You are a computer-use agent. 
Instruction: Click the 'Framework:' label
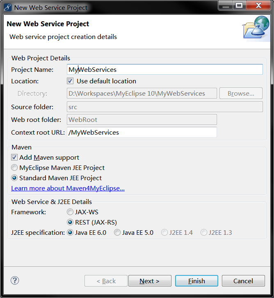coord(28,212)
